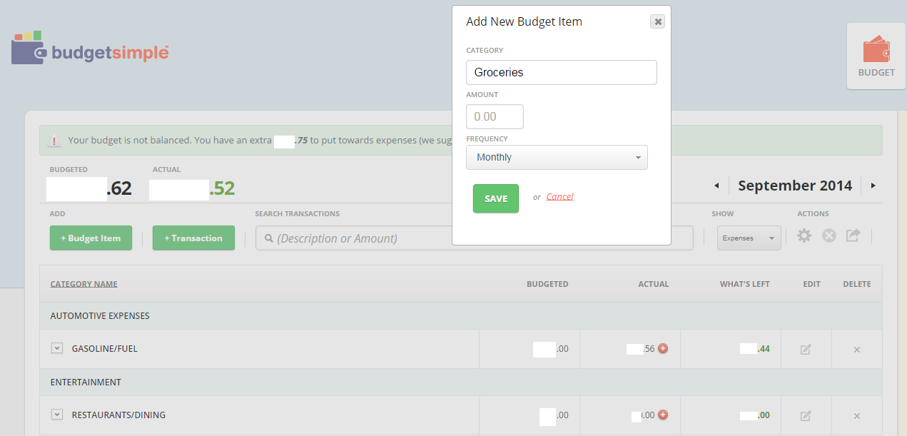Go to the next month after September 2014
Screen dimensions: 907x436
point(873,186)
